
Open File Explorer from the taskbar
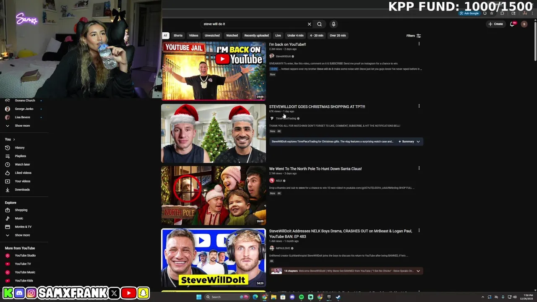(x=274, y=297)
